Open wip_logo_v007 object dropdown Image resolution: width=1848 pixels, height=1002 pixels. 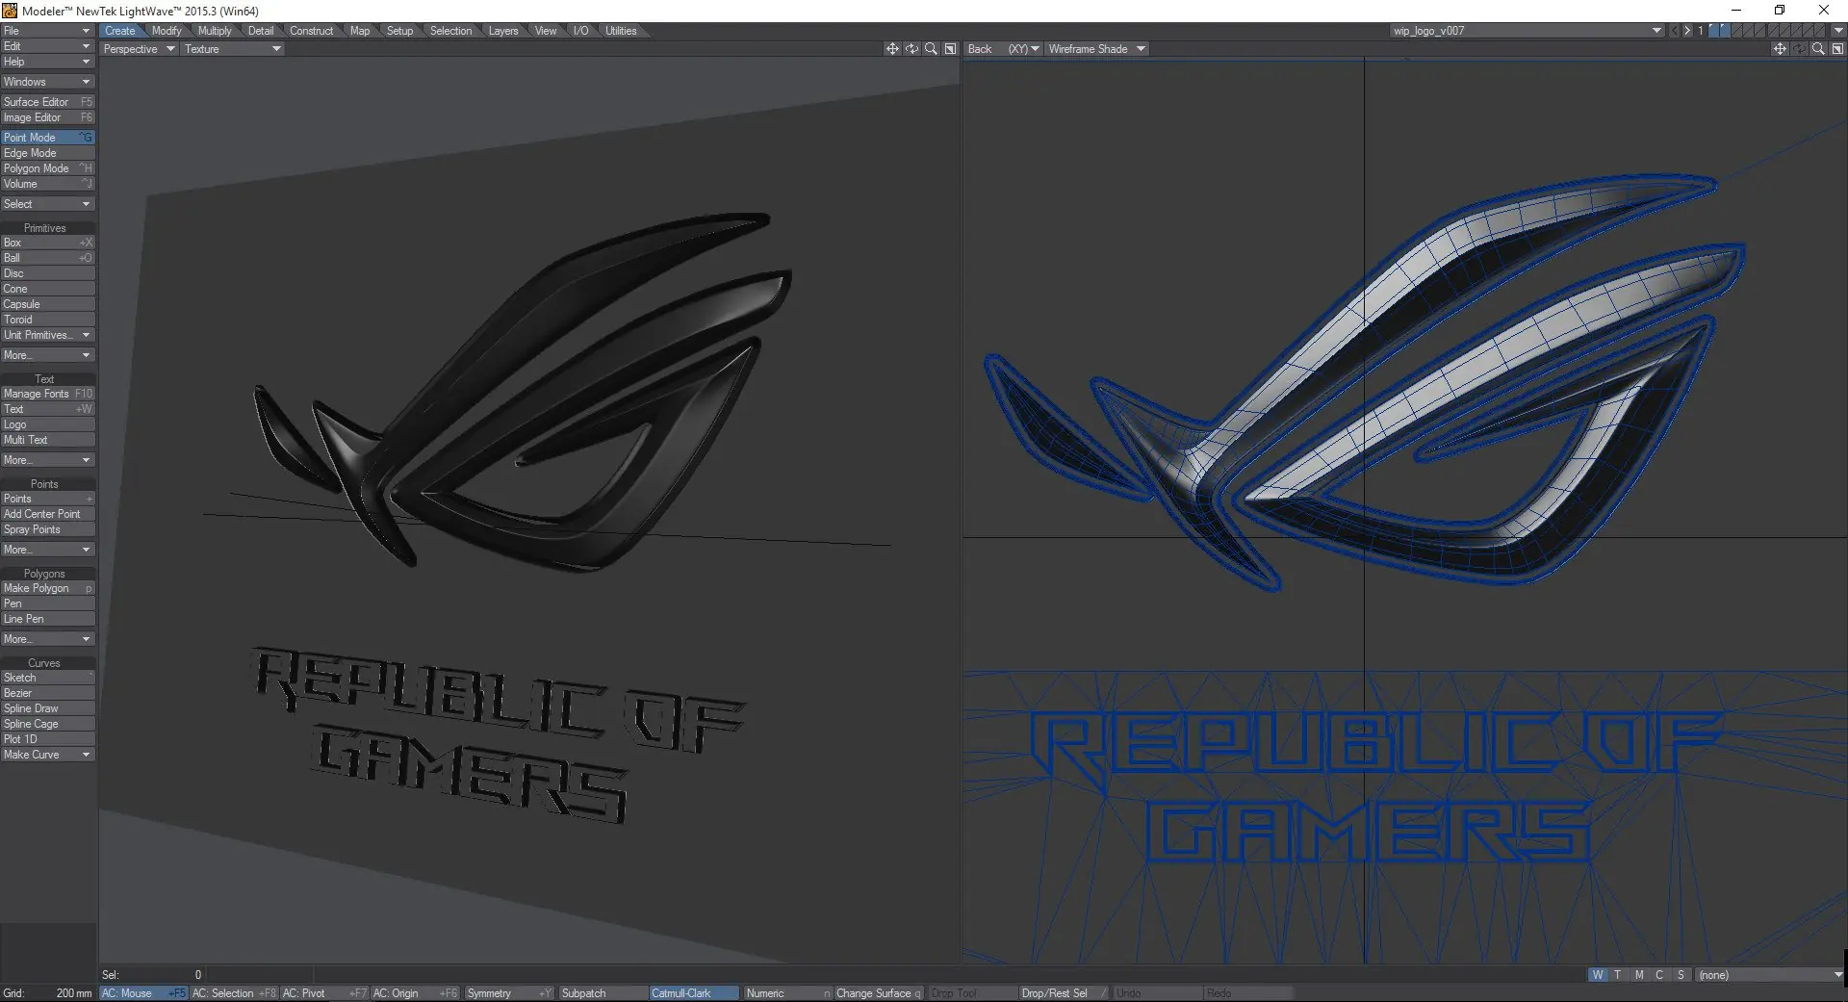coord(1527,31)
